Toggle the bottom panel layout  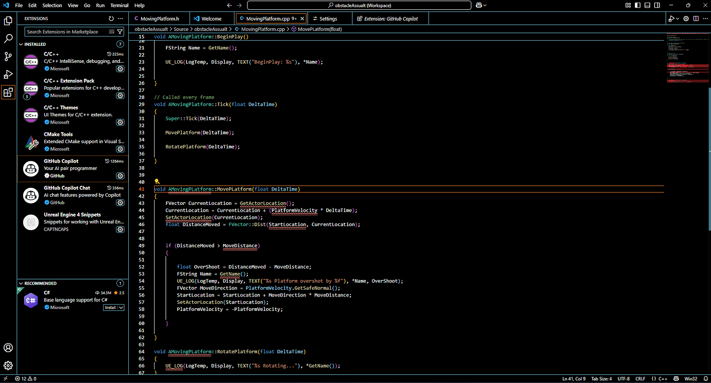[647, 5]
